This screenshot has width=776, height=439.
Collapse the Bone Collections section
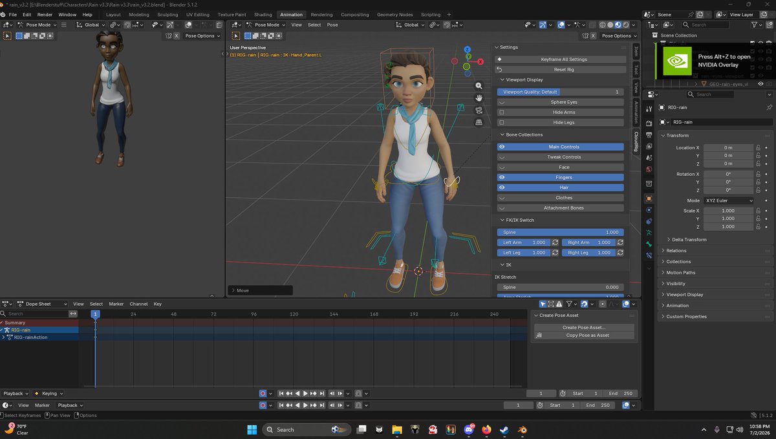[x=524, y=134]
